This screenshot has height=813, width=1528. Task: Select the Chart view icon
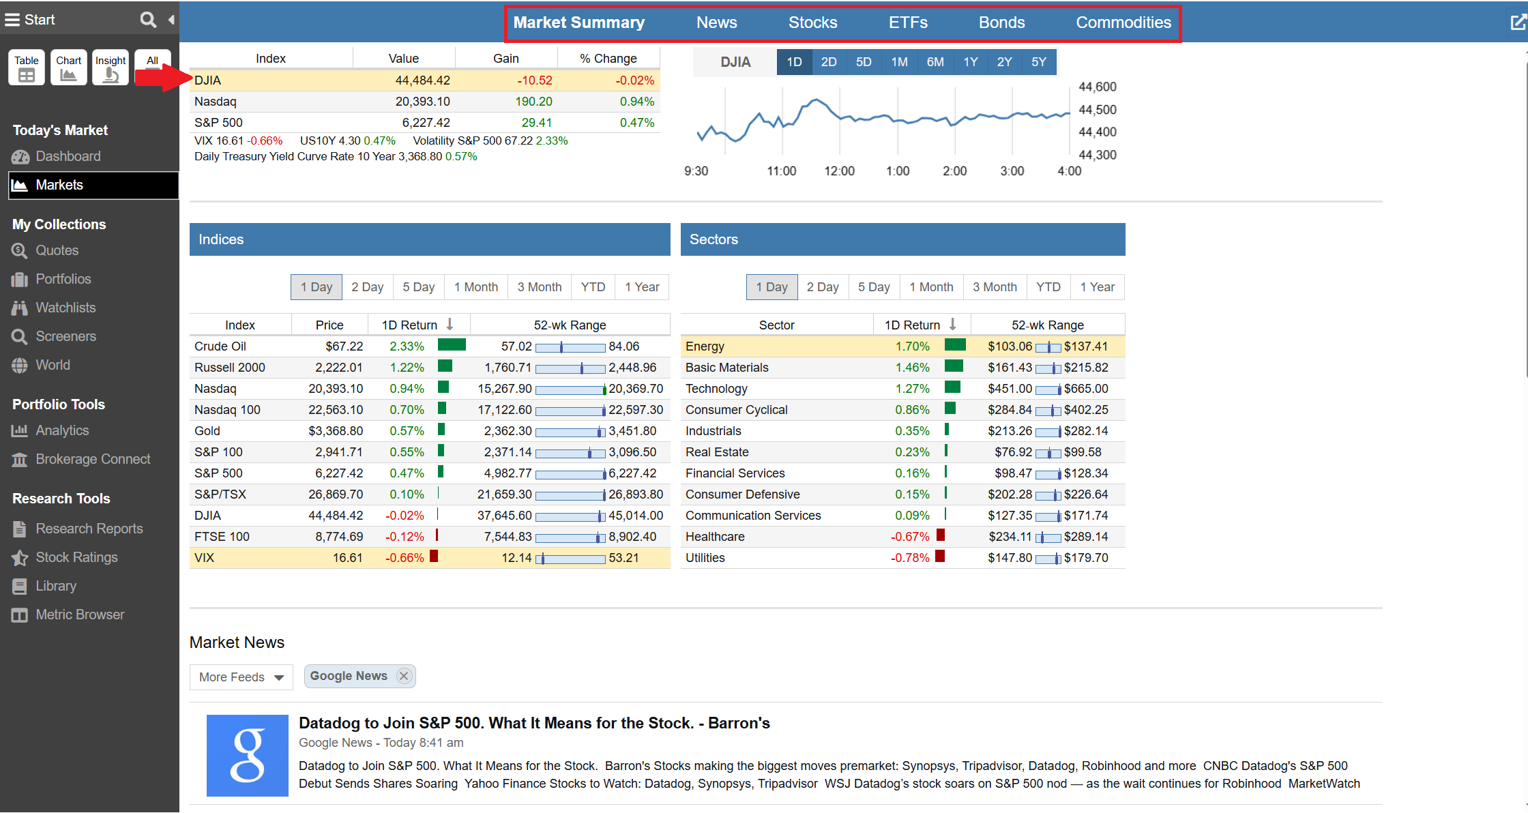pos(68,67)
